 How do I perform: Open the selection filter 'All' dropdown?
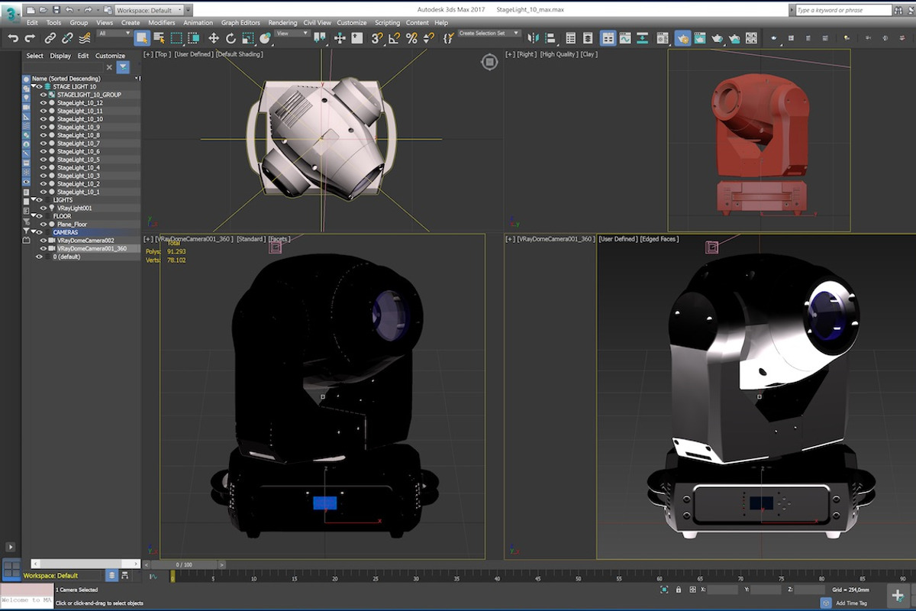click(x=114, y=34)
